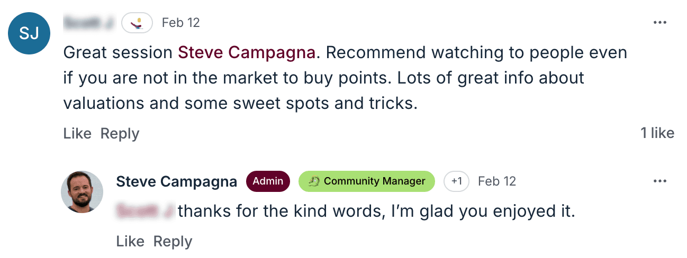Viewport: 687px width, 258px height.
Task: Click the SJ initials avatar
Action: (29, 34)
